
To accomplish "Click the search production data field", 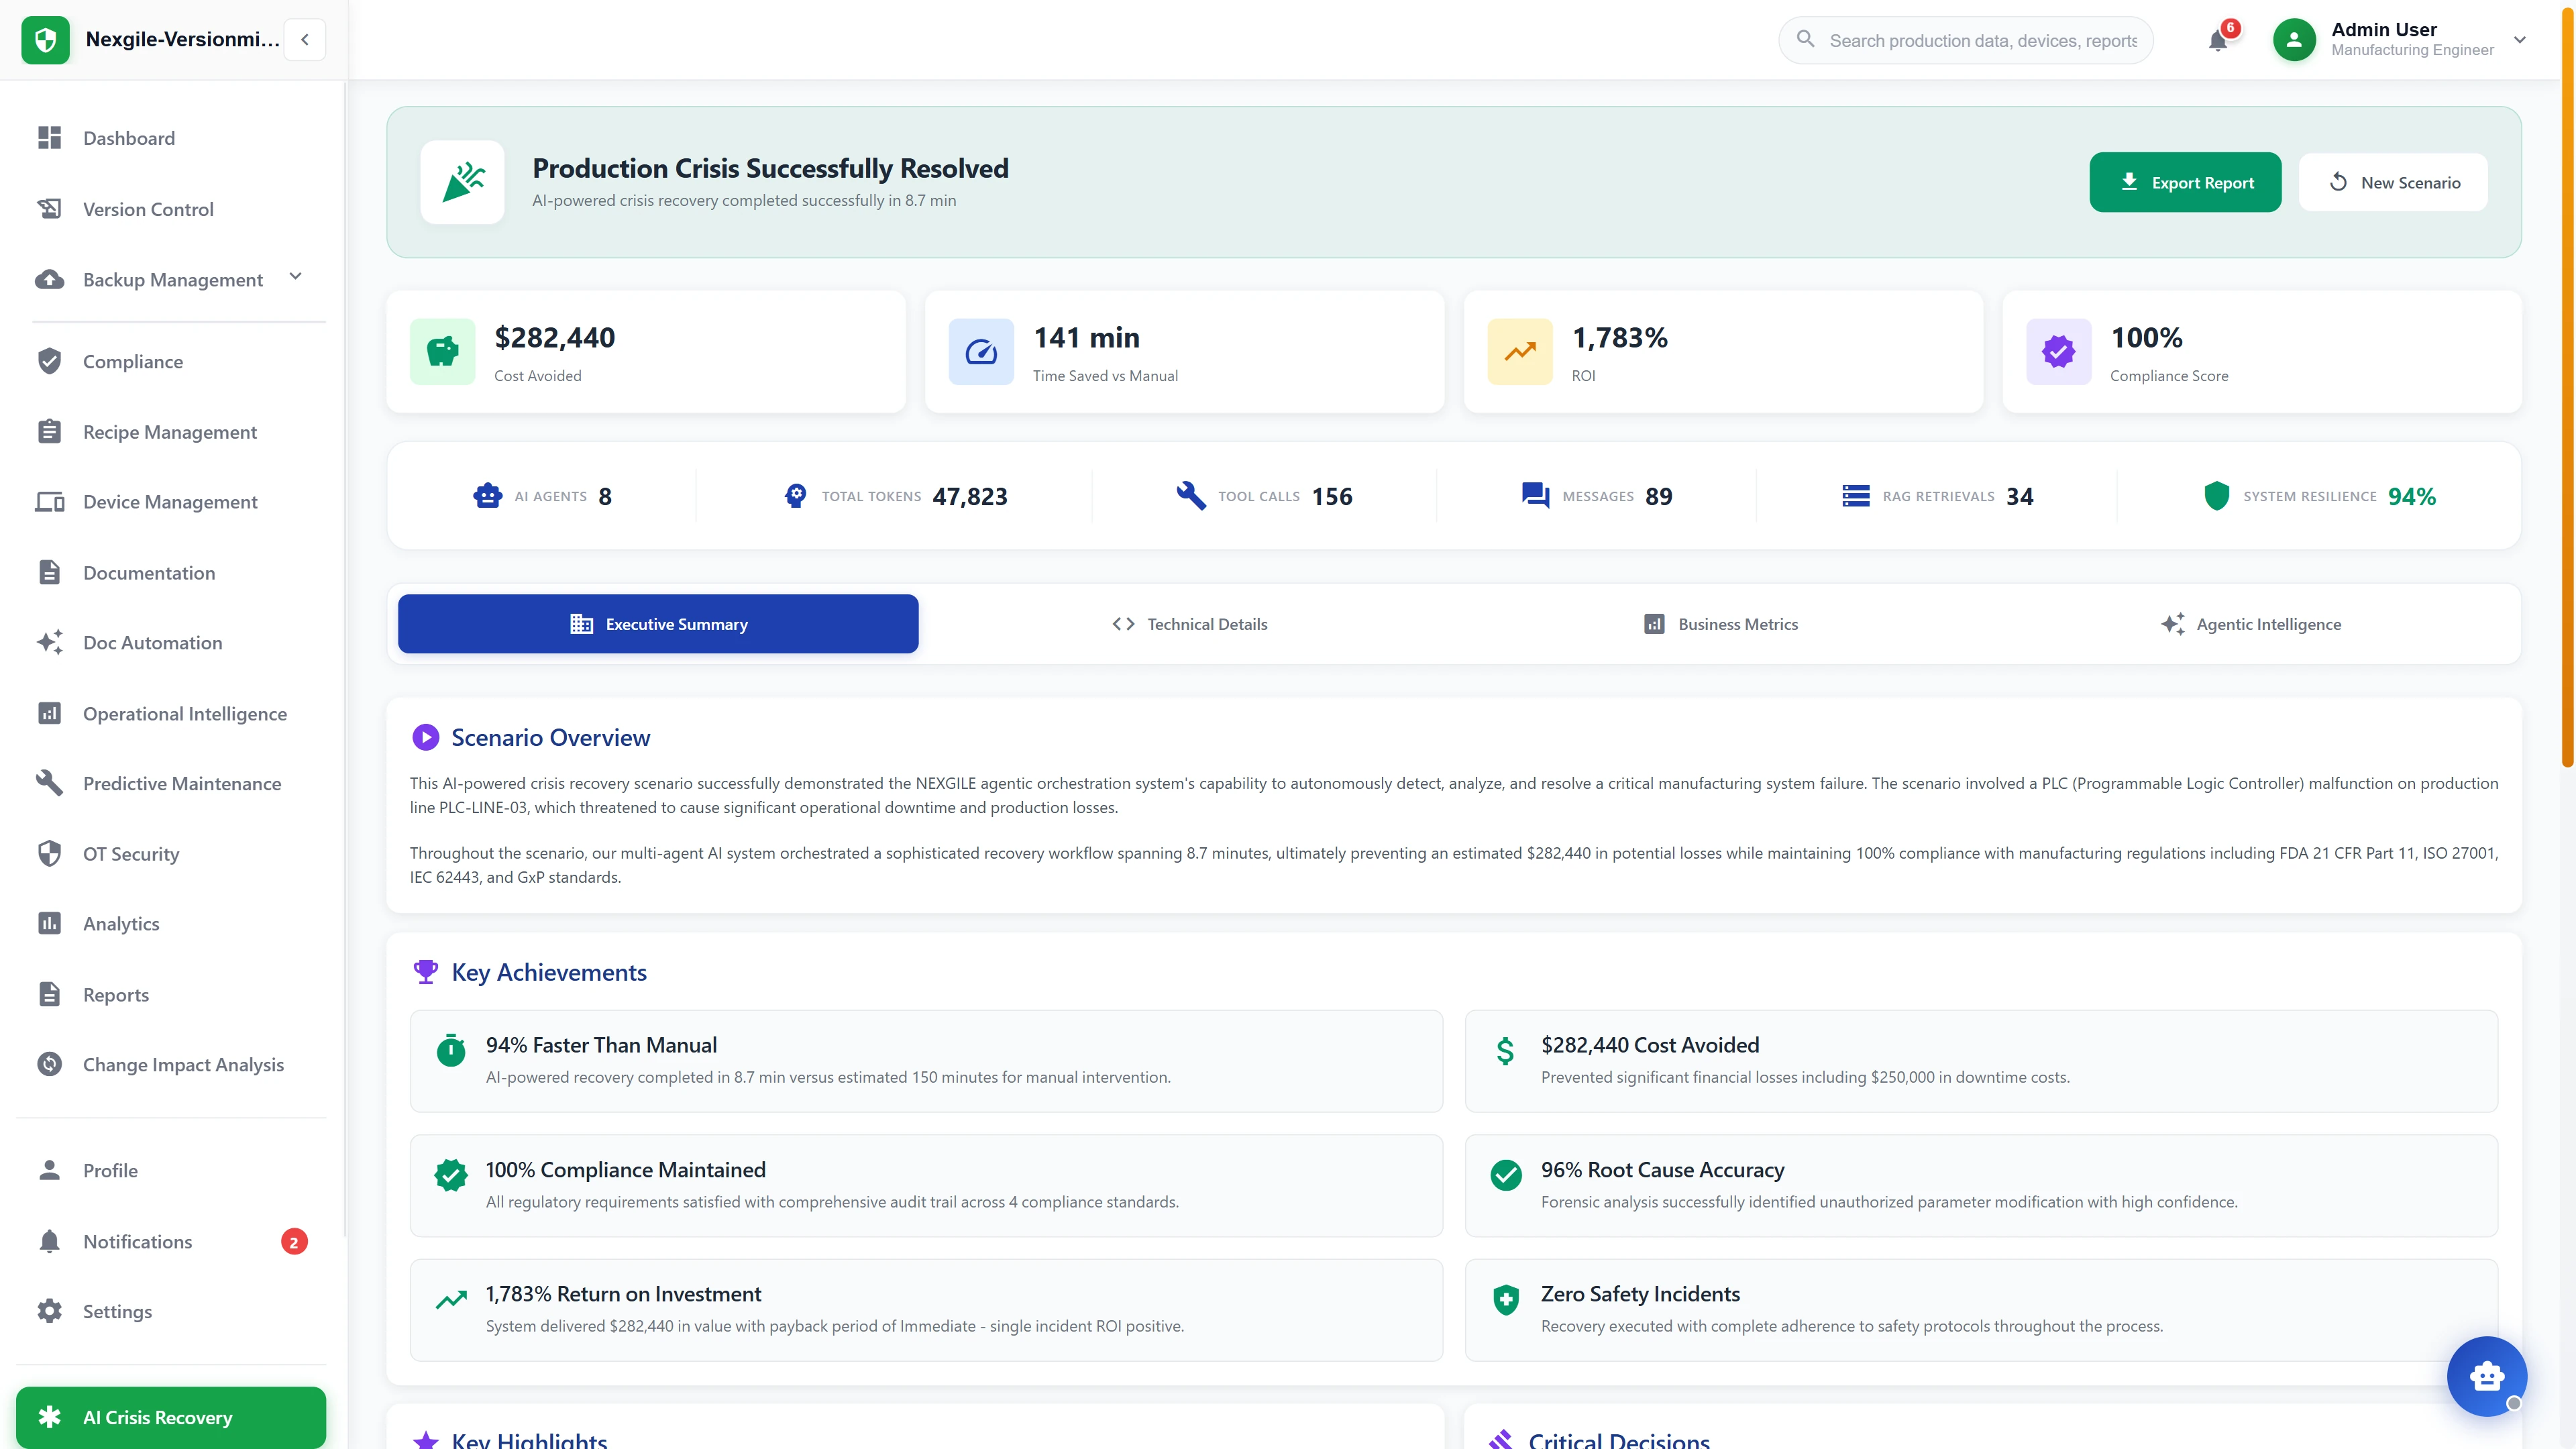I will tap(1964, 40).
